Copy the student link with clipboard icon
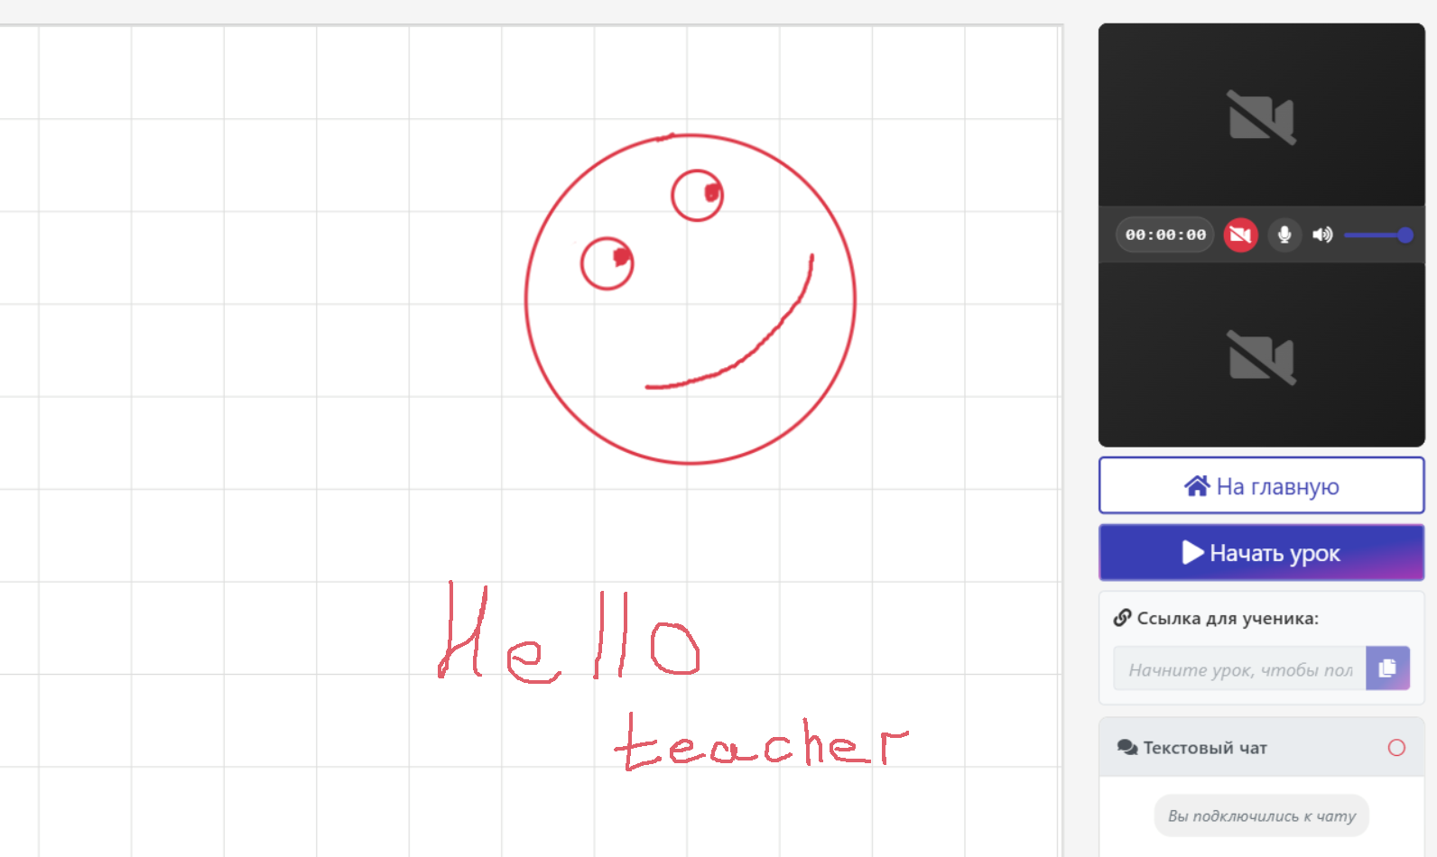The image size is (1437, 857). point(1387,668)
